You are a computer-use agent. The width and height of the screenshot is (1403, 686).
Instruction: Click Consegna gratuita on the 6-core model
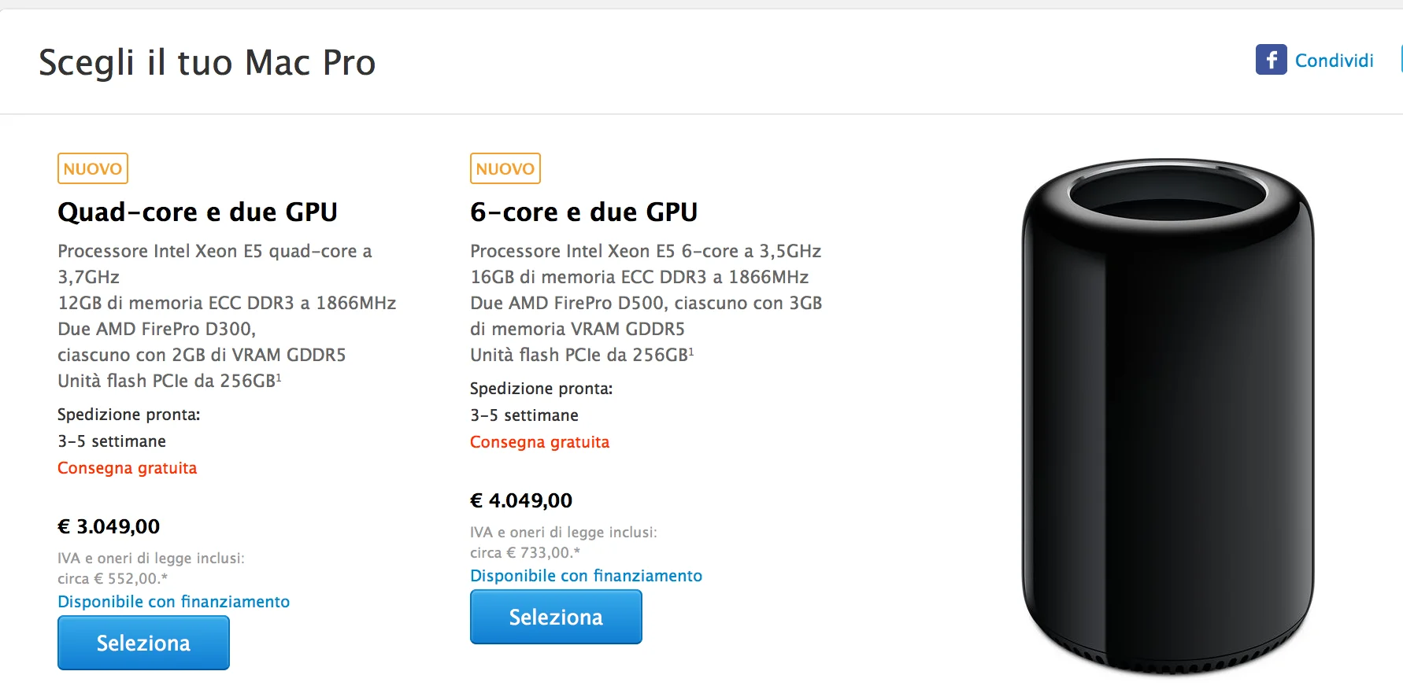[539, 441]
